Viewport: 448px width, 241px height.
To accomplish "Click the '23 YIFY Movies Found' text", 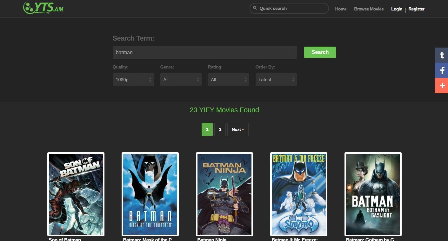I will (x=224, y=110).
